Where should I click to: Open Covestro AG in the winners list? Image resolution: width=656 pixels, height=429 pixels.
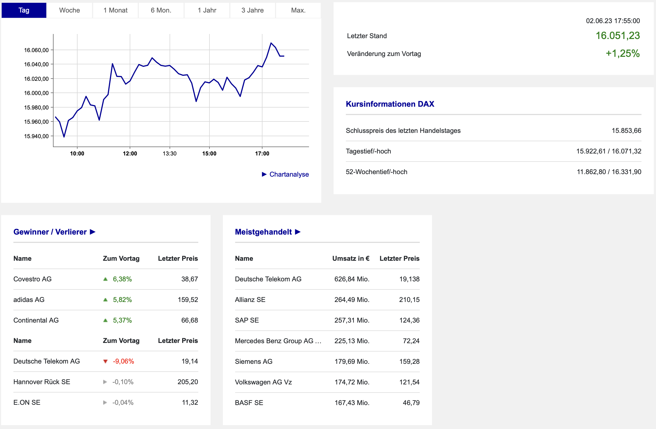point(33,279)
